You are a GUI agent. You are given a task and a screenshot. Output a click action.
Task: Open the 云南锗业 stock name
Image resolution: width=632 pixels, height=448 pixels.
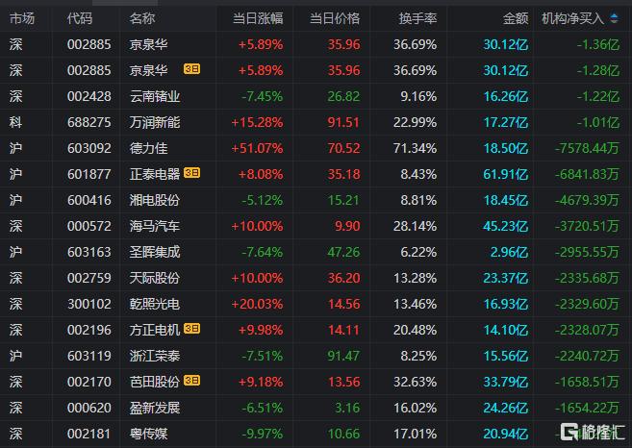point(154,96)
